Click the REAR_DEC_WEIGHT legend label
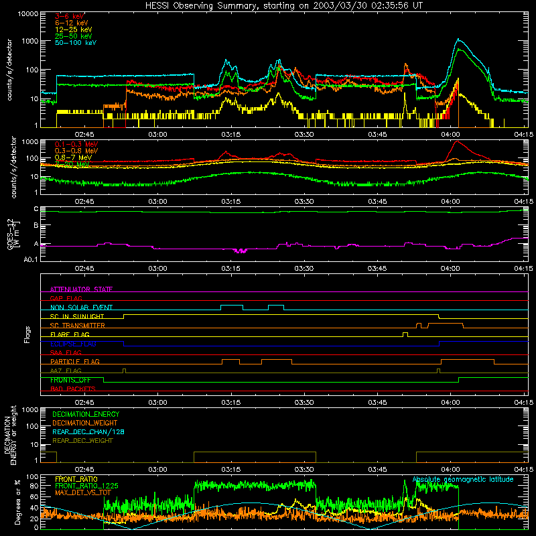Viewport: 536px width, 536px height. pos(82,441)
